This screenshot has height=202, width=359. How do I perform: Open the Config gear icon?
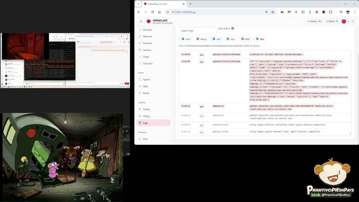(x=140, y=109)
